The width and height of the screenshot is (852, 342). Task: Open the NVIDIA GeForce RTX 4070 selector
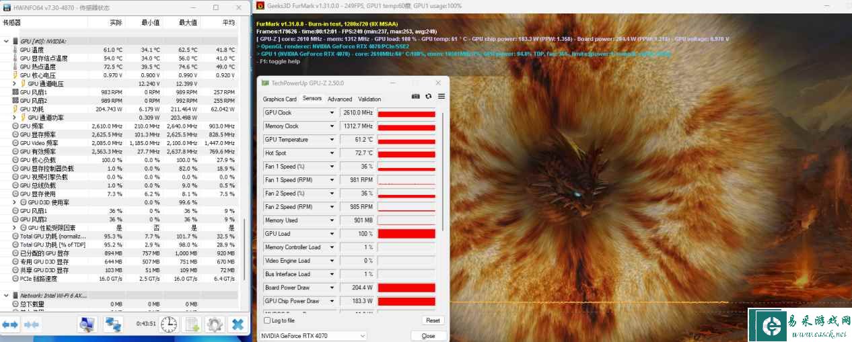(x=313, y=335)
